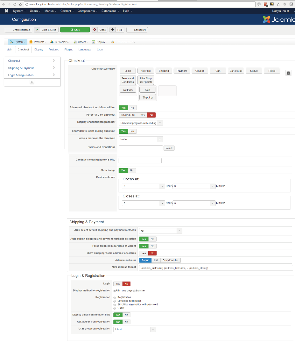Set Show image to No
The image size is (295, 344).
click(x=132, y=170)
